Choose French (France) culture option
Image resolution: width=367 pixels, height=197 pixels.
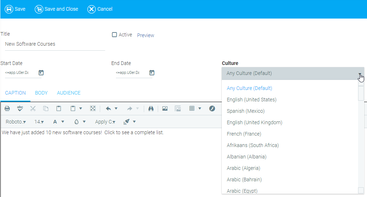click(x=244, y=134)
